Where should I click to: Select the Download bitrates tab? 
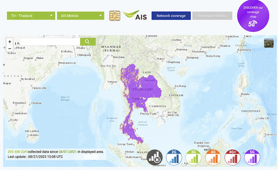click(212, 16)
